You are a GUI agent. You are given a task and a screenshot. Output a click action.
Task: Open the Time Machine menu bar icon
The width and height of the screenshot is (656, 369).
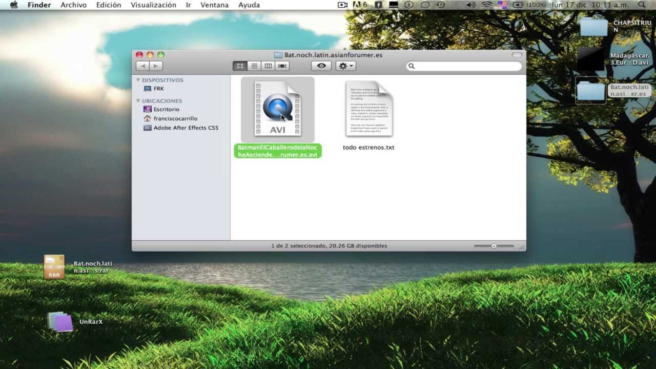point(441,5)
